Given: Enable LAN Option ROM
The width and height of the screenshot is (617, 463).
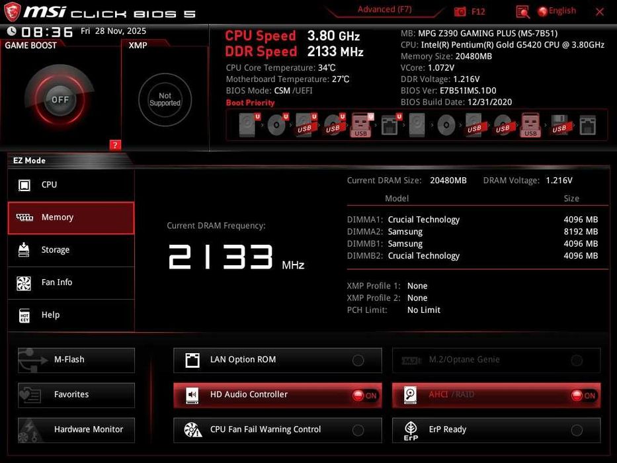Looking at the screenshot, I should 277,360.
